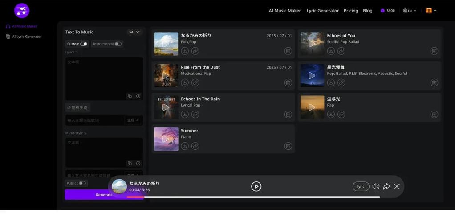The height and width of the screenshot is (214, 455).
Task: Delete the Summer piano track
Action: pyautogui.click(x=288, y=146)
